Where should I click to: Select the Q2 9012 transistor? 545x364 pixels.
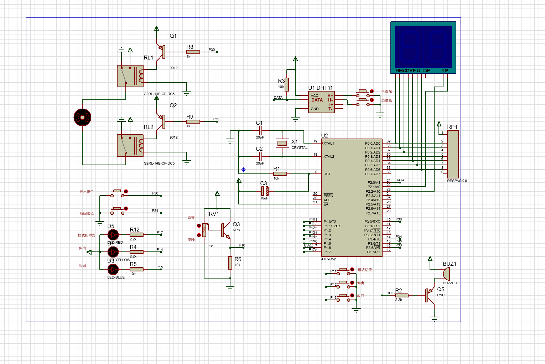click(x=162, y=121)
